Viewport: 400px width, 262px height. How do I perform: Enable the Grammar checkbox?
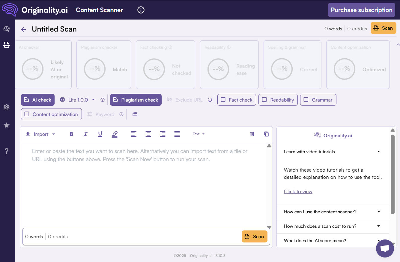[318, 100]
